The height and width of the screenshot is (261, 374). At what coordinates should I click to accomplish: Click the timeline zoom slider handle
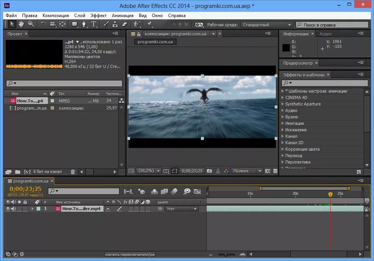click(x=226, y=254)
